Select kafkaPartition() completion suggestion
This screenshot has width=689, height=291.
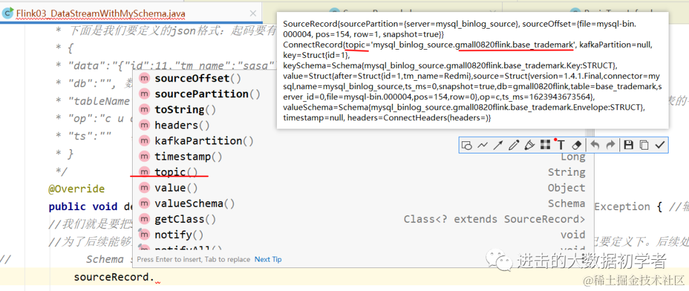click(x=363, y=141)
